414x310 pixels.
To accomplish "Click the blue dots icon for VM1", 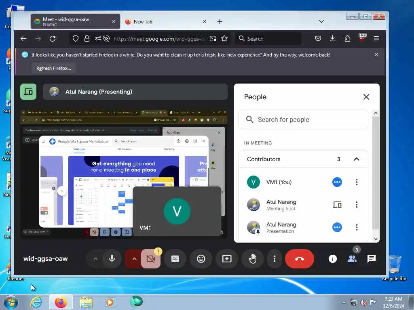I will 337,182.
